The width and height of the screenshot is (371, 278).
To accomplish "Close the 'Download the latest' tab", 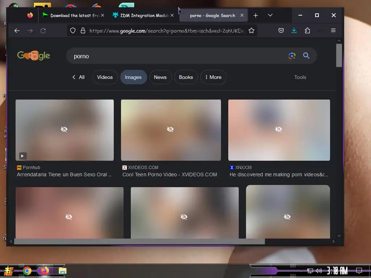I will 103,15.
